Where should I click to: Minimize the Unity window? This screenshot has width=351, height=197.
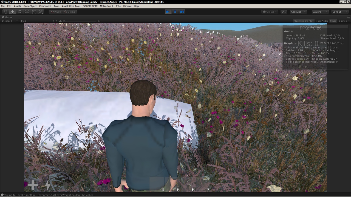tap(341, 2)
